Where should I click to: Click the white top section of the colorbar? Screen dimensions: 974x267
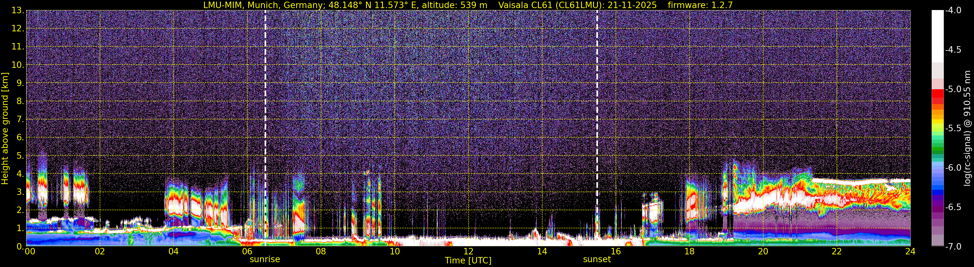pos(937,36)
